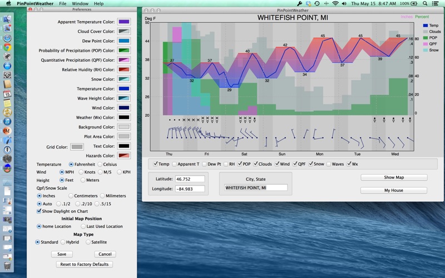
Task: Toggle the Wind checkbox
Action: [276, 163]
